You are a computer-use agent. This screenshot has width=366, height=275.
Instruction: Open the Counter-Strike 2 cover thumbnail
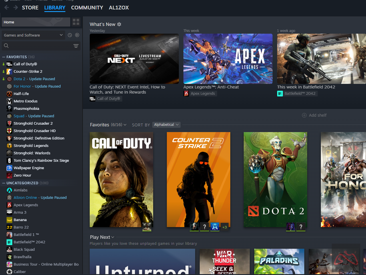[198, 179]
